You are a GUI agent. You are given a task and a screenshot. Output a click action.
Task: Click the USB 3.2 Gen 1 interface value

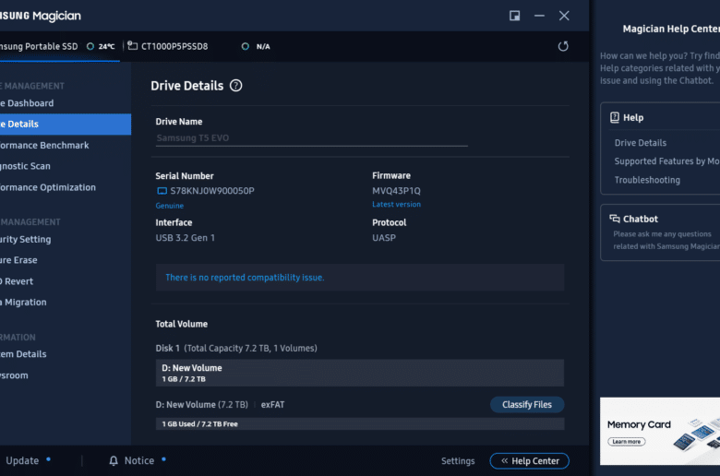pos(185,238)
